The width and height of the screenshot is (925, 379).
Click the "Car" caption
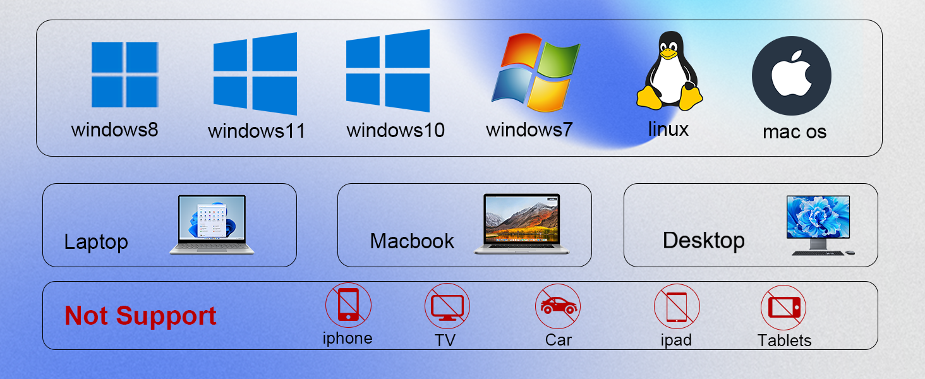559,340
